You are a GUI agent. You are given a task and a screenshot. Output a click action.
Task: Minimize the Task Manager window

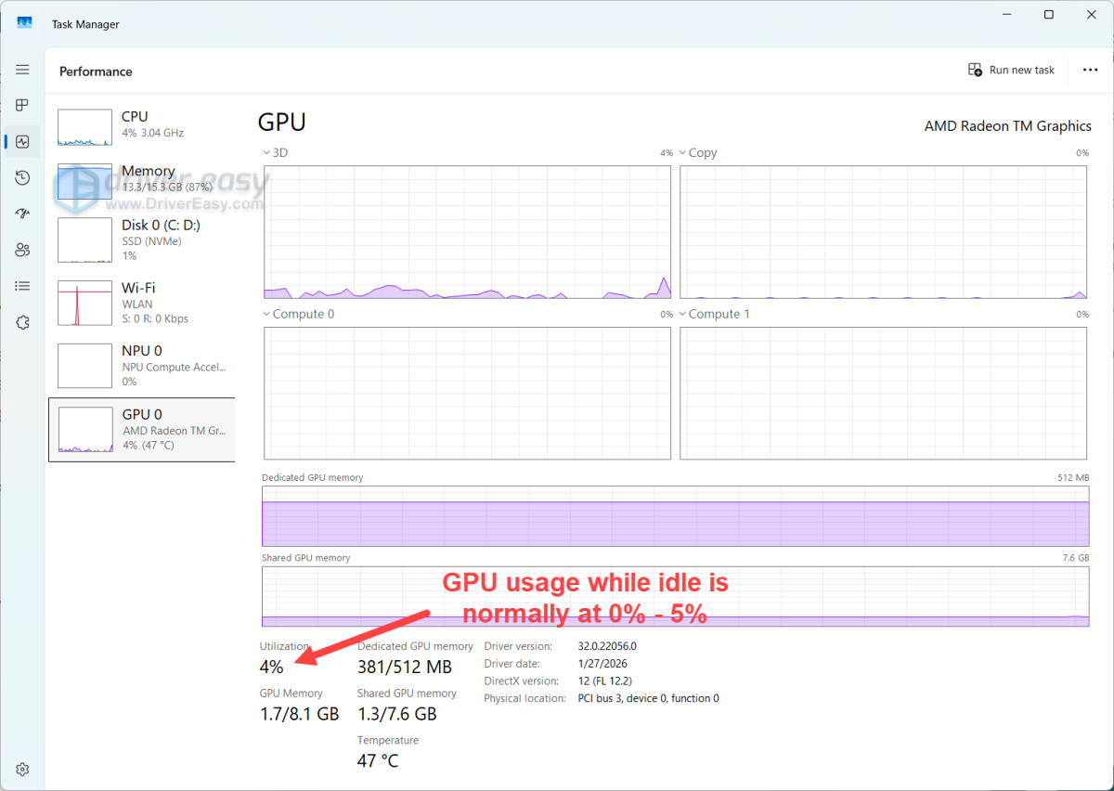1005,15
